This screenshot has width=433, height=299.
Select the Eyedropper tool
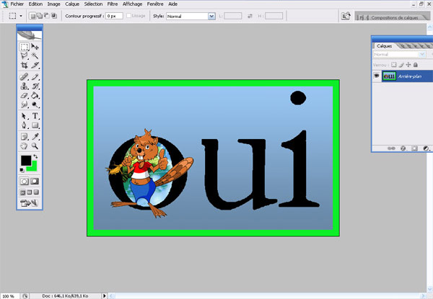click(35, 136)
